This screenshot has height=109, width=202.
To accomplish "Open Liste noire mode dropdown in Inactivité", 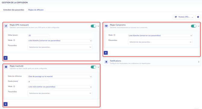I will click(60, 87).
